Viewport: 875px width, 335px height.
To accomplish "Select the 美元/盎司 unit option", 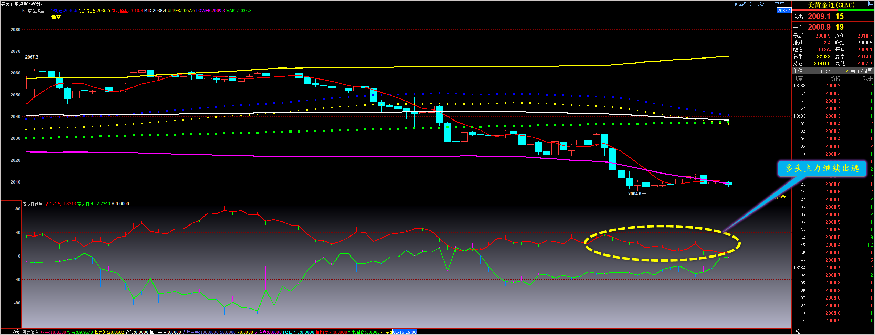I will [x=859, y=71].
